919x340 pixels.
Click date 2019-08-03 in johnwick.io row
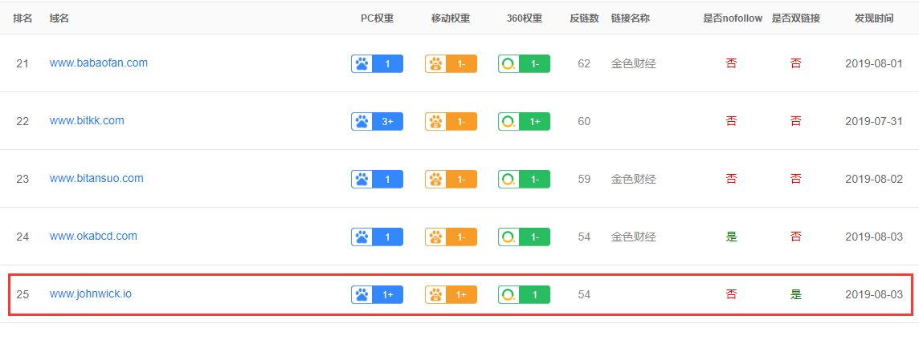pyautogui.click(x=874, y=295)
